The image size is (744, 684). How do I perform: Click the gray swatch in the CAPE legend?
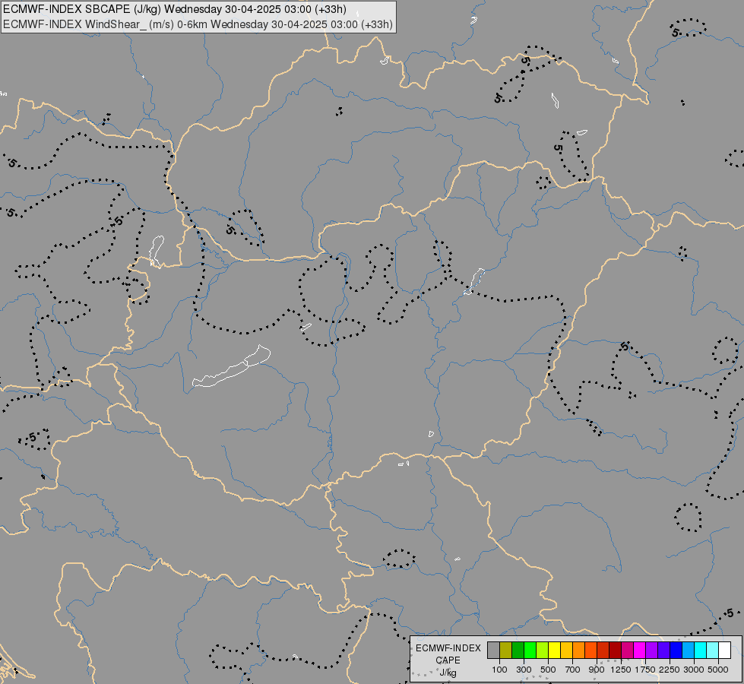[x=493, y=650]
